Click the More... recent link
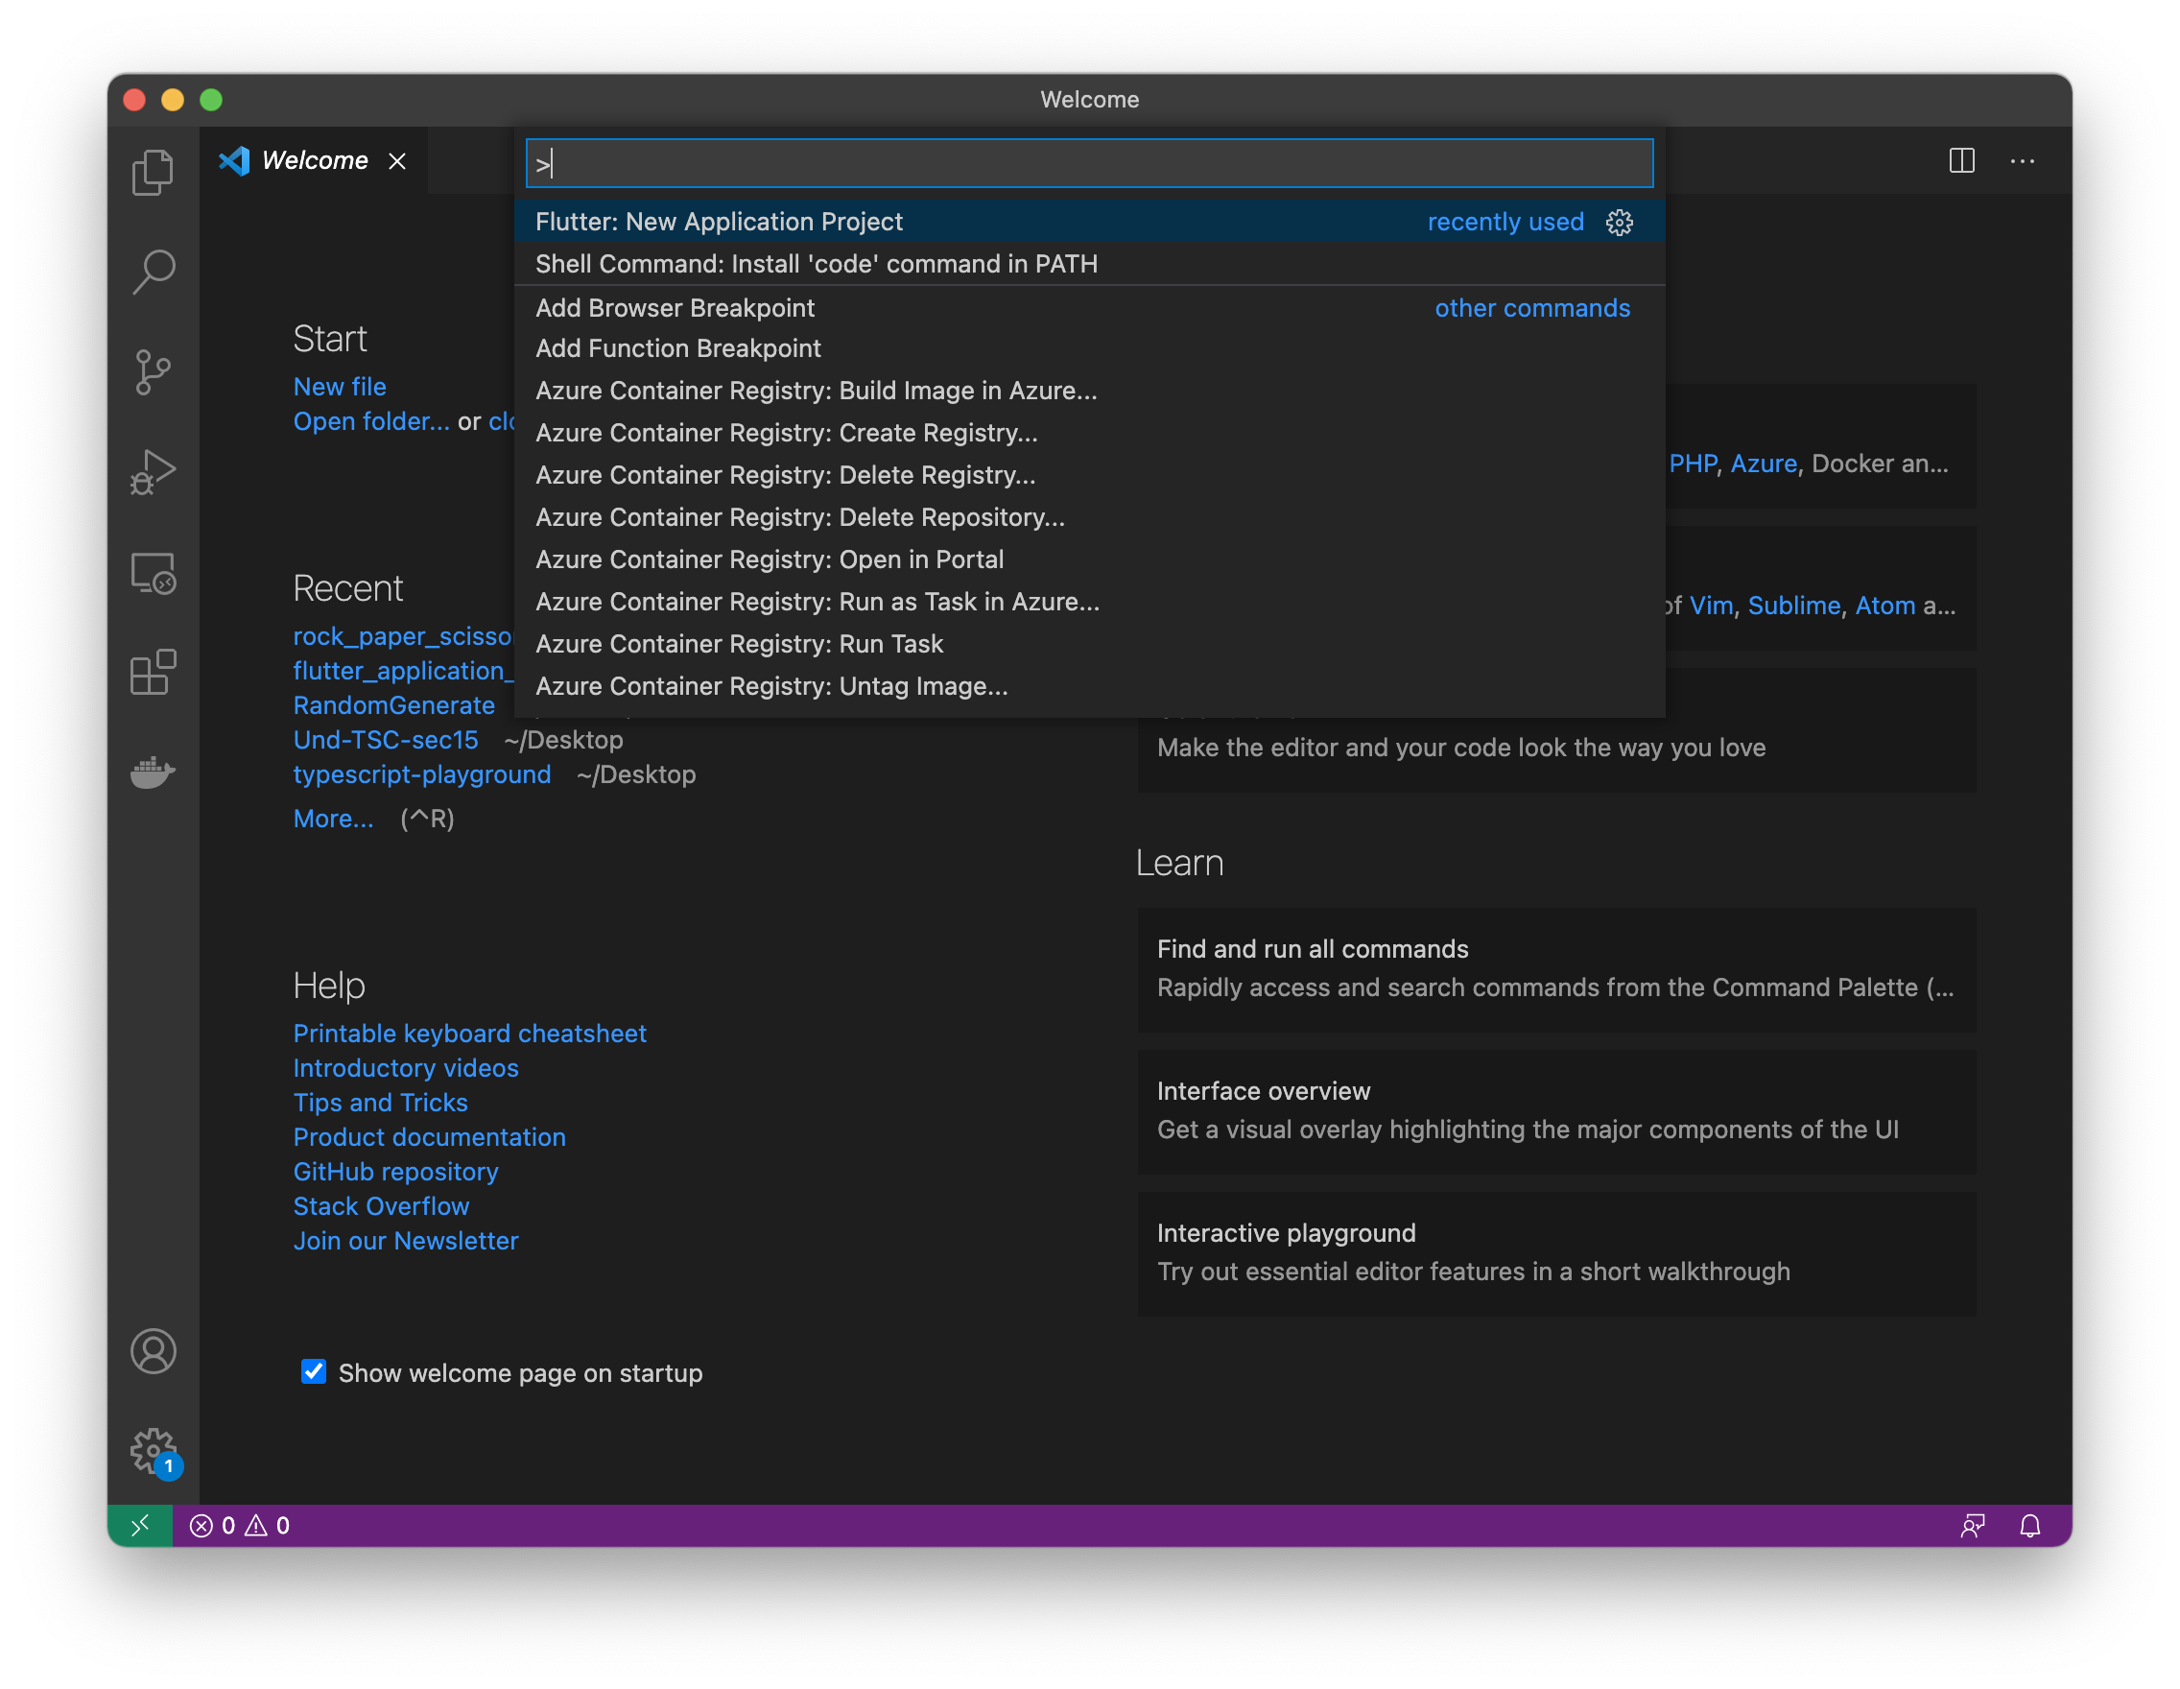The height and width of the screenshot is (1689, 2180). click(x=333, y=819)
